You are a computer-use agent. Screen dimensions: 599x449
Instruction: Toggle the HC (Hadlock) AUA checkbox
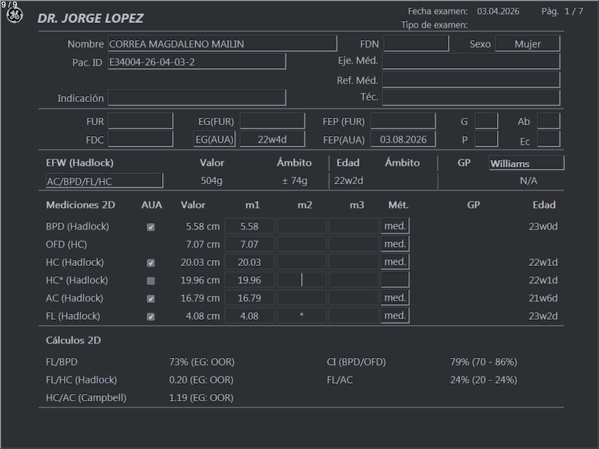click(x=151, y=263)
